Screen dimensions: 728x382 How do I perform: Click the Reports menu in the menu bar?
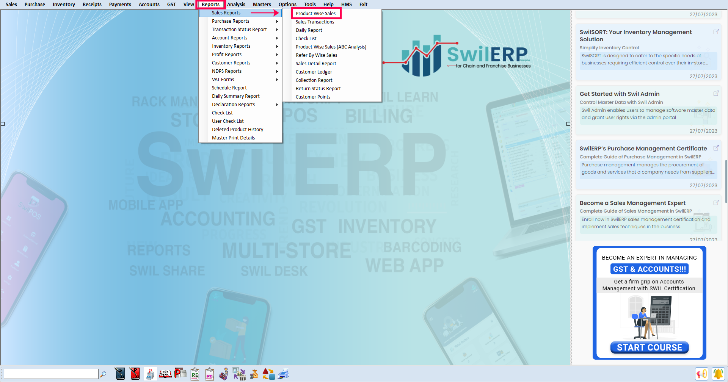coord(211,5)
